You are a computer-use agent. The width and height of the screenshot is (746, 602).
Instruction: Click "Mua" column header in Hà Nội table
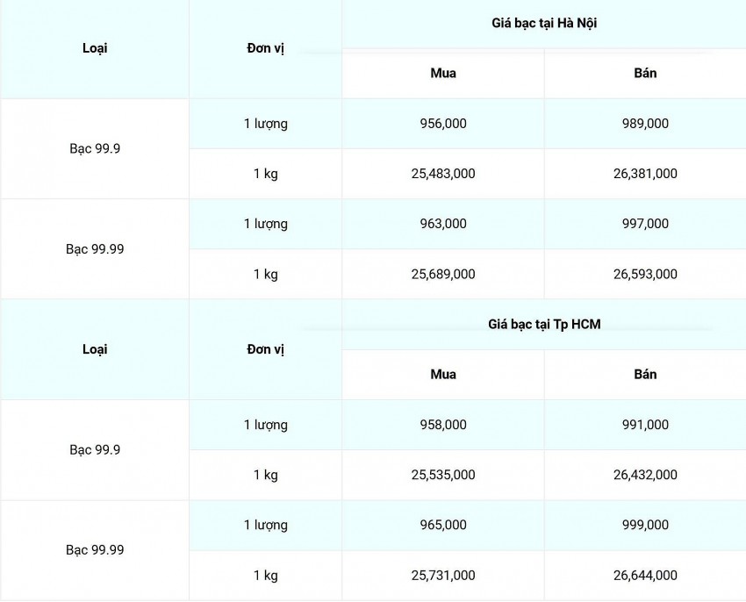tap(443, 74)
